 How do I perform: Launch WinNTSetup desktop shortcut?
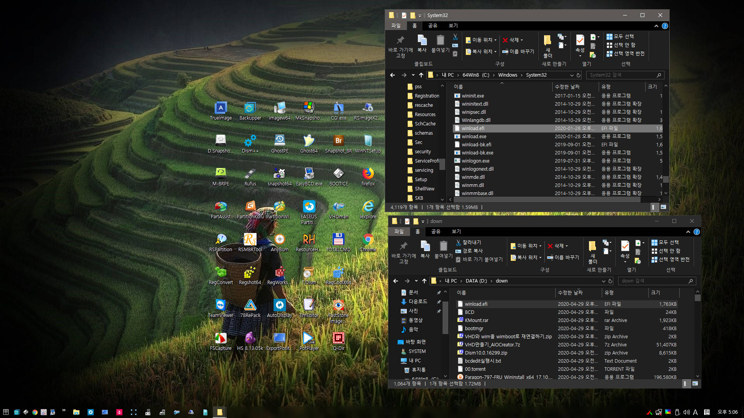tap(368, 144)
